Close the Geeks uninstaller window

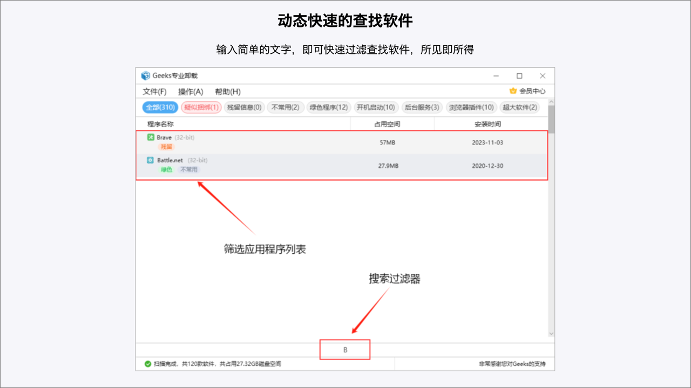tap(543, 76)
